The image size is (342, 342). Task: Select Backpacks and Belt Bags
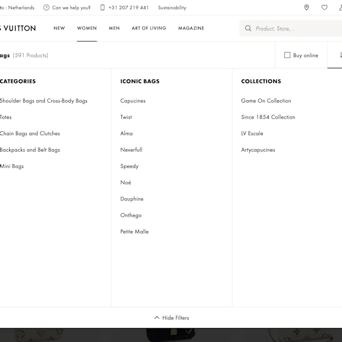(30, 150)
